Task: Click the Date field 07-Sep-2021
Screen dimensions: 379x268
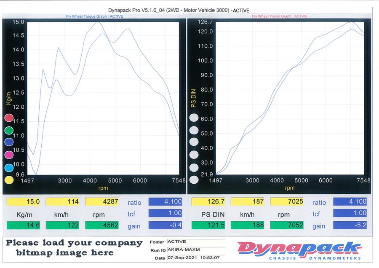Action: click(196, 258)
